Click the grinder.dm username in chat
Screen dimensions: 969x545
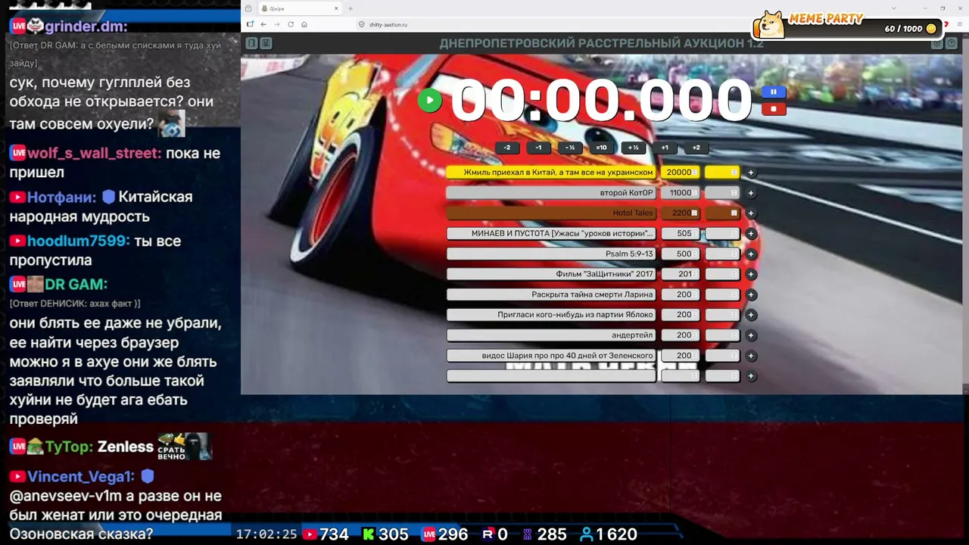coord(86,26)
